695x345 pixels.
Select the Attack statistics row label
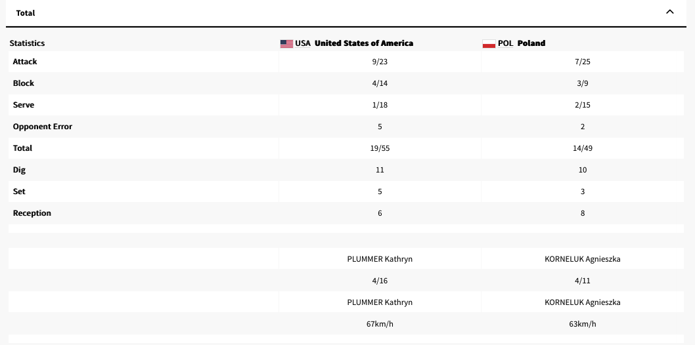[25, 62]
